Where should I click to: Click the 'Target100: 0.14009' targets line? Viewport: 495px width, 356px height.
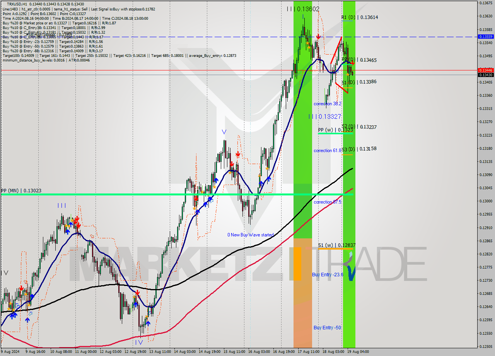tap(119, 55)
